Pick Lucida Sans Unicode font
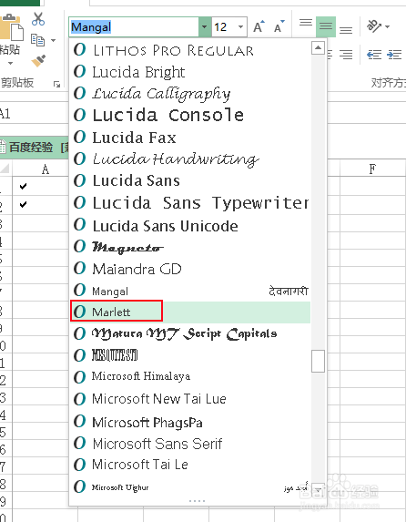Screen dimensions: 406x522 coord(190,225)
